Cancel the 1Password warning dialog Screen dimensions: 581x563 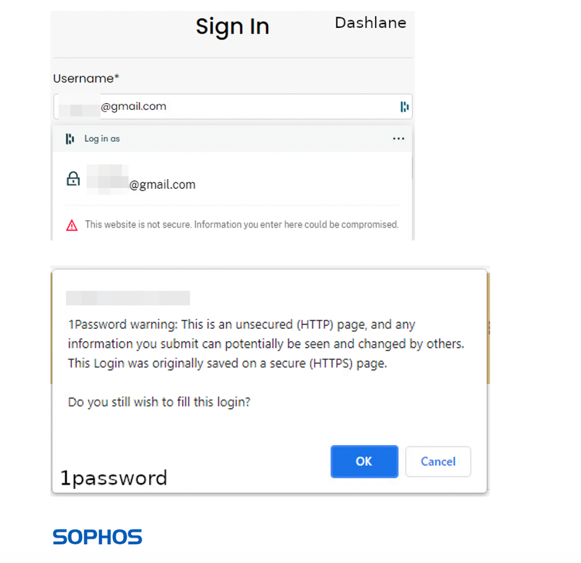[x=438, y=462]
